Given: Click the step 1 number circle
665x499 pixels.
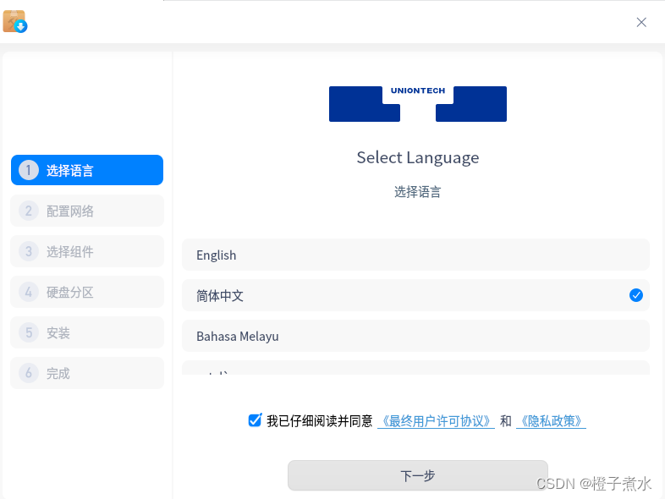Looking at the screenshot, I should (x=28, y=170).
